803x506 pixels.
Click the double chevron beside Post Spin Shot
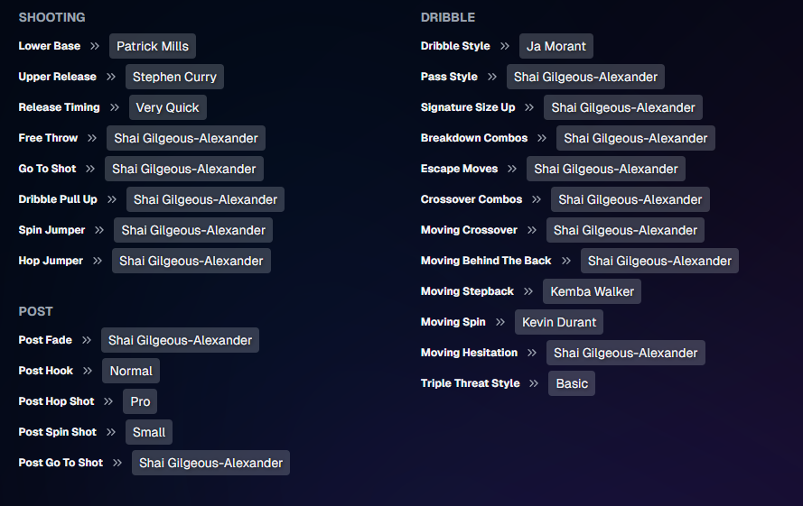pyautogui.click(x=111, y=432)
